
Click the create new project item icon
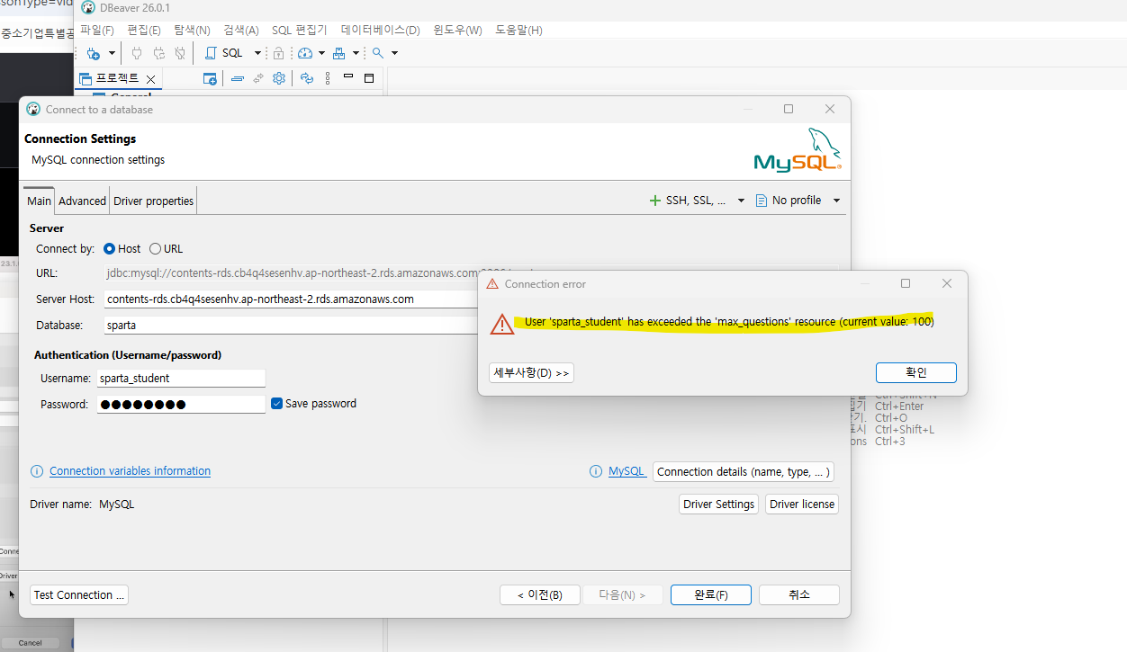click(210, 79)
